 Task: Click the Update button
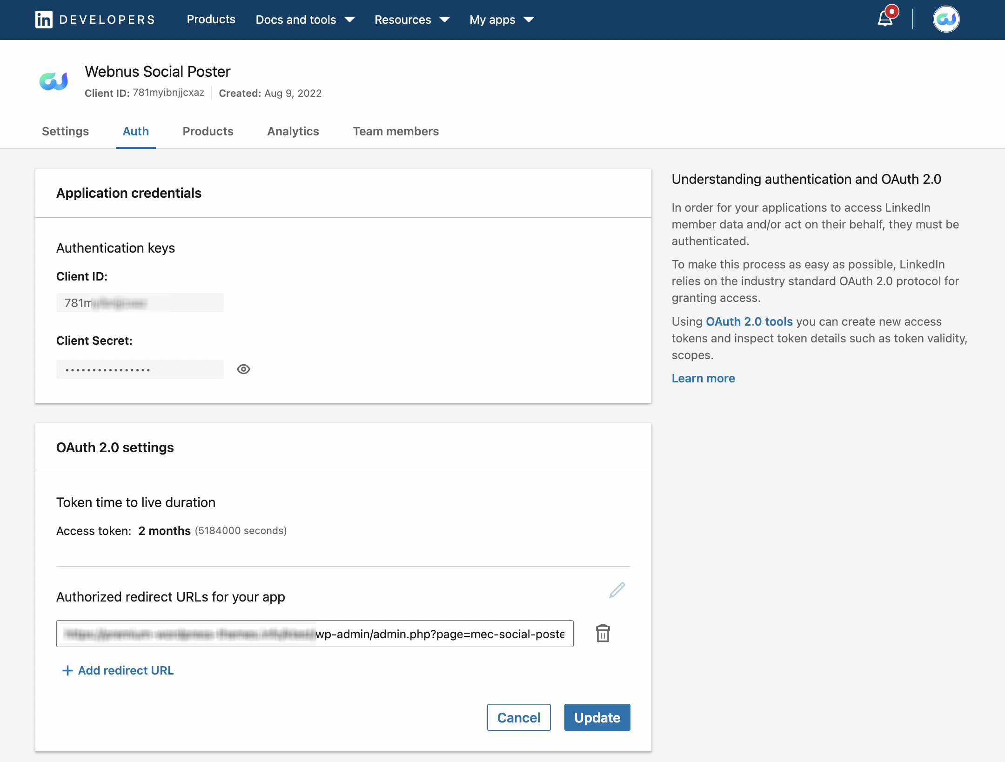pyautogui.click(x=597, y=717)
